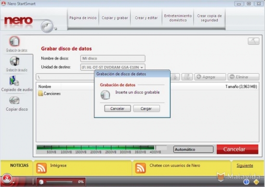Click the Nombre column header

point(45,87)
